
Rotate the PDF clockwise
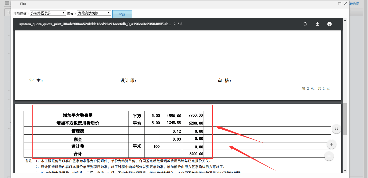(x=305, y=24)
